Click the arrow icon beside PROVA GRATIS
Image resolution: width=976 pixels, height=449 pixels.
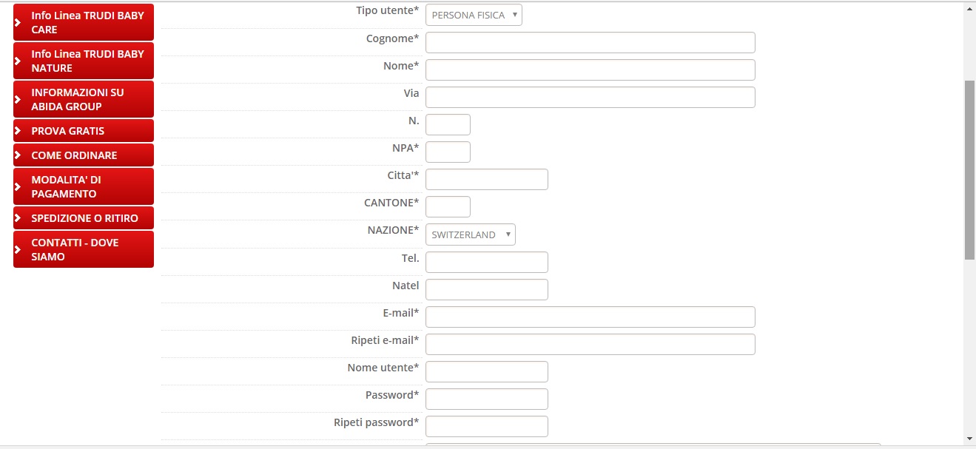pos(18,131)
